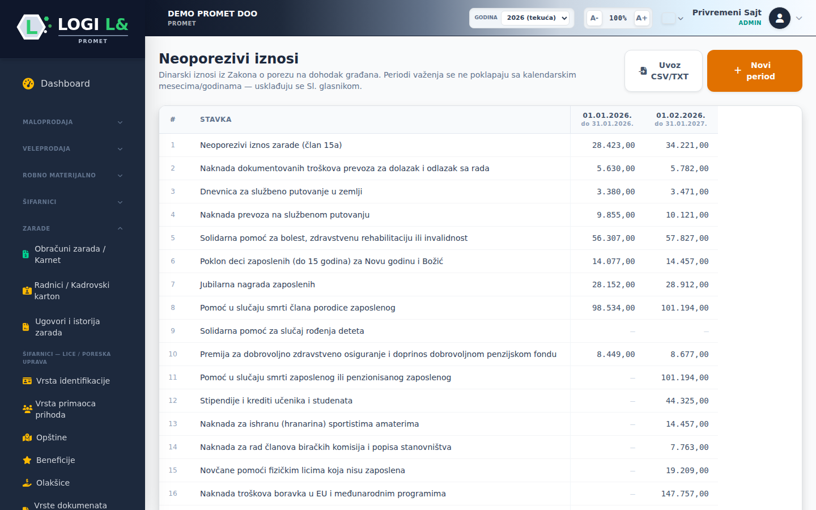Expand the Veleprodaja sidebar section

73,148
